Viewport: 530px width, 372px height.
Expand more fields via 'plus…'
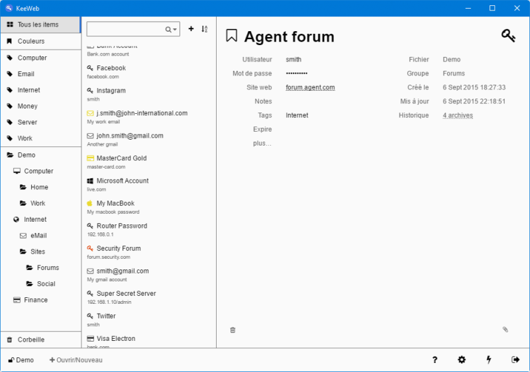(x=262, y=143)
